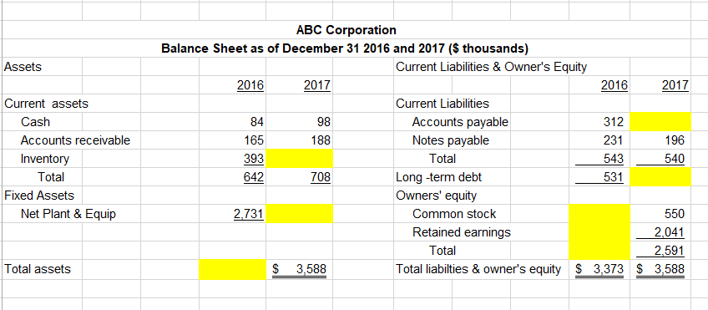Click the Current Liabilities label
Viewport: 708px width, 310px height.
pos(442,104)
